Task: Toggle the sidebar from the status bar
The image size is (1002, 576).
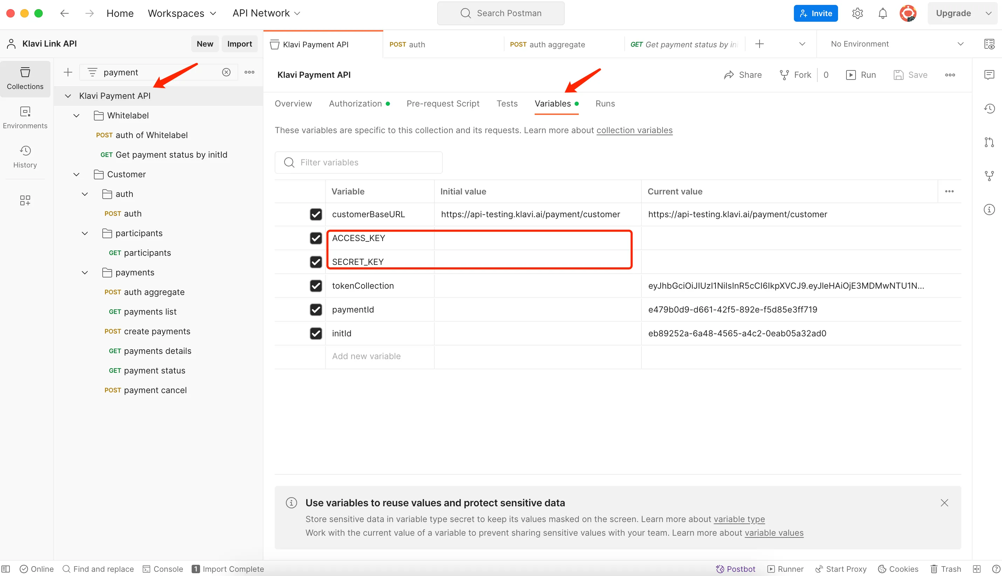Action: click(x=6, y=569)
